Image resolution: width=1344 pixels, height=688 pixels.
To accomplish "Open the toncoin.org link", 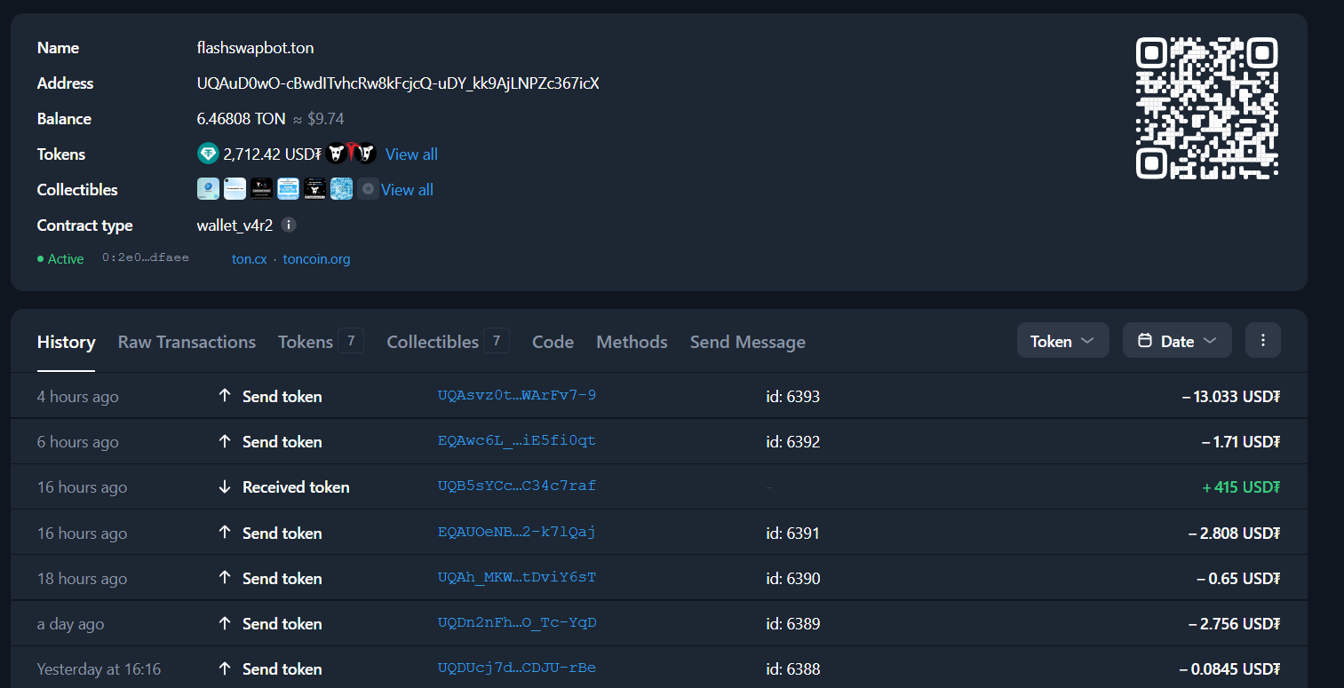I will click(316, 259).
